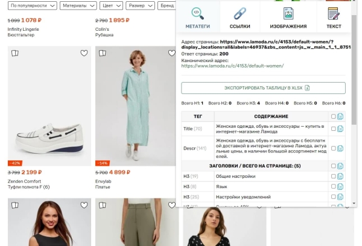The image size is (362, 246).
Task: Copy the 'Общие настройки' H3 row
Action: [340, 176]
